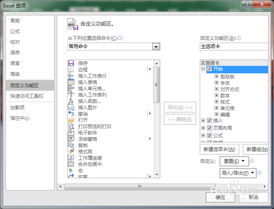Expand the 字体 group
The width and height of the screenshot is (274, 209).
click(x=216, y=82)
